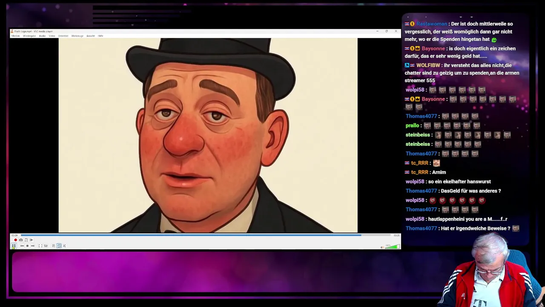Open the Wiedergabe menu
This screenshot has height=307, width=545.
click(x=29, y=36)
